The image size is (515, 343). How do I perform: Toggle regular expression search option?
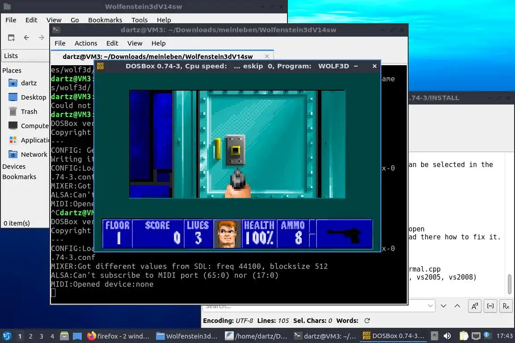coord(506,306)
